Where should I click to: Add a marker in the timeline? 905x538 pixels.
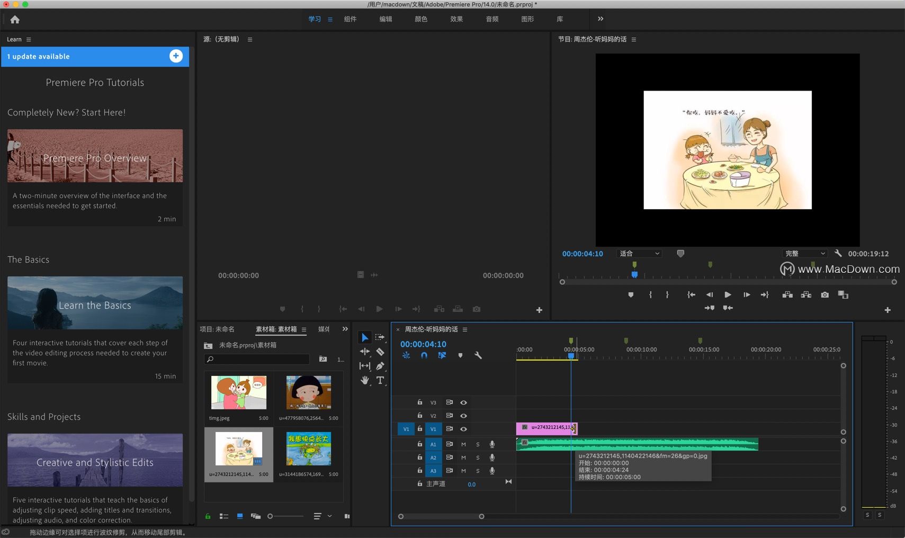[460, 355]
